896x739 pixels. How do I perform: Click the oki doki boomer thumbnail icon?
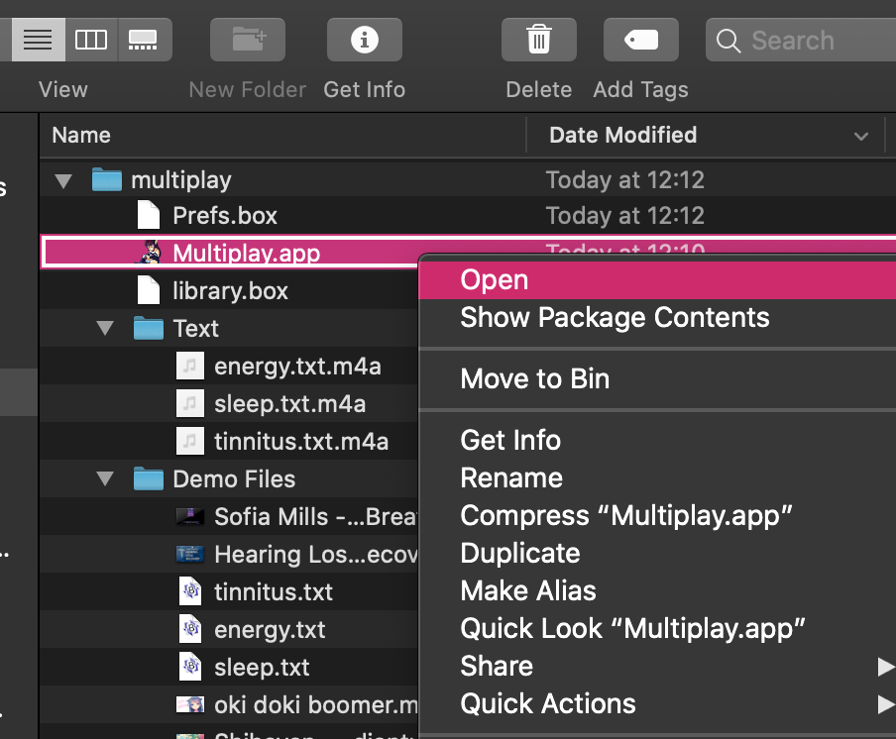189,704
